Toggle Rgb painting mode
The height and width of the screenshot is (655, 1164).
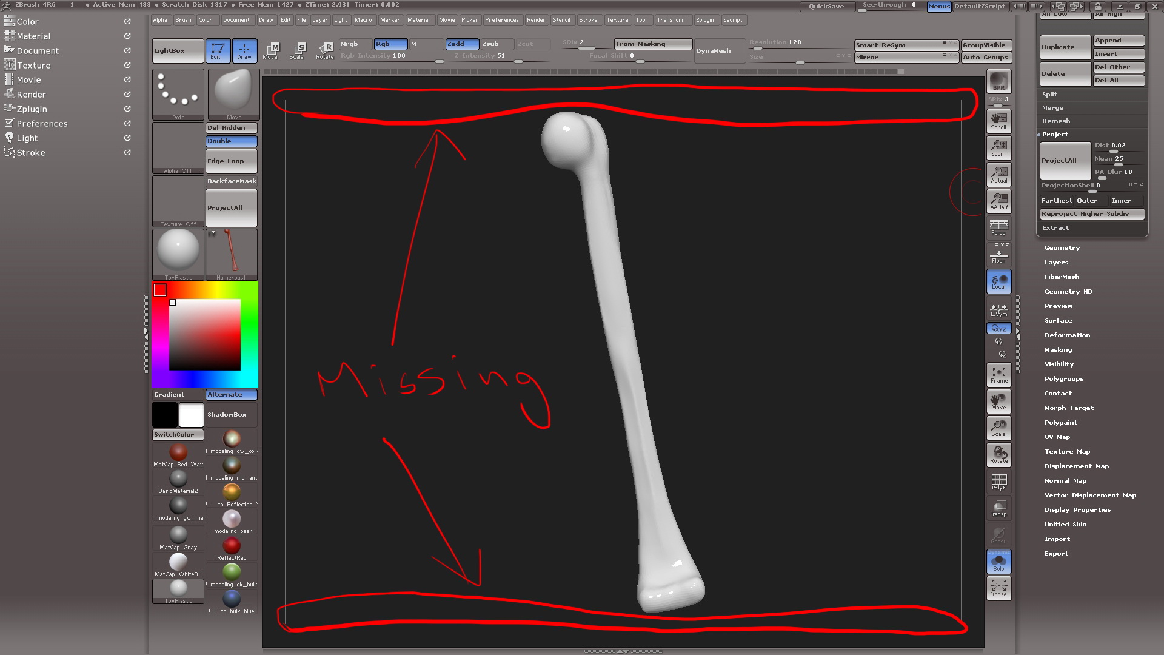point(390,44)
